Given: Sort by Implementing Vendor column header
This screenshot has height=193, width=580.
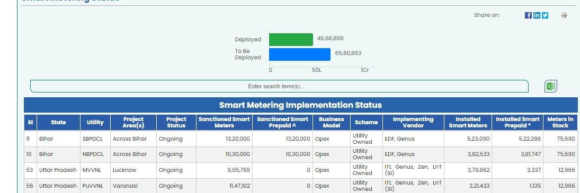Looking at the screenshot, I should pos(413,122).
